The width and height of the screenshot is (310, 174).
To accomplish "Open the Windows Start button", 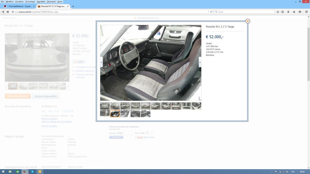I will click(x=3, y=172).
